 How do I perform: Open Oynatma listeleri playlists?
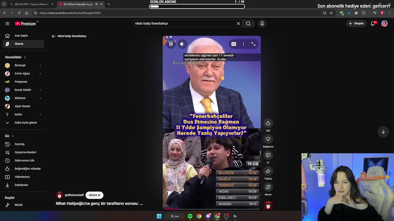pyautogui.click(x=23, y=152)
